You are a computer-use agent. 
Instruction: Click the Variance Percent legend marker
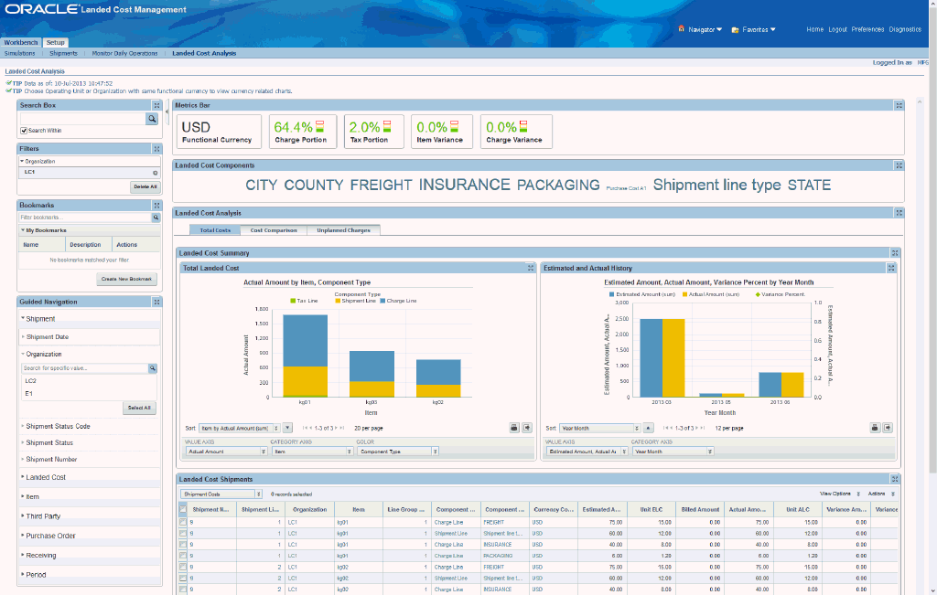(758, 295)
